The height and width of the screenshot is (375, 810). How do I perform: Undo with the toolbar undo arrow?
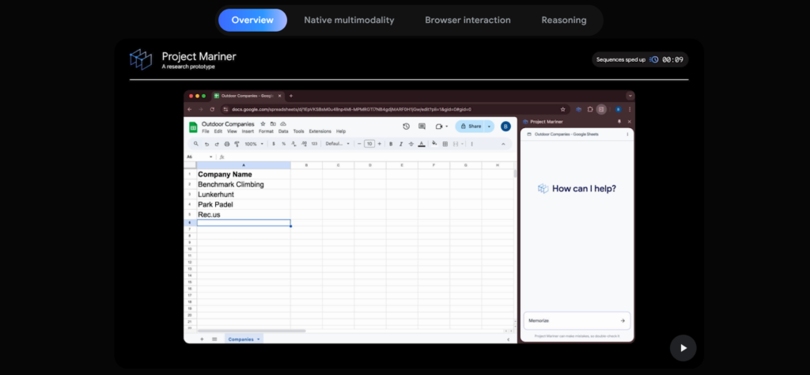206,144
